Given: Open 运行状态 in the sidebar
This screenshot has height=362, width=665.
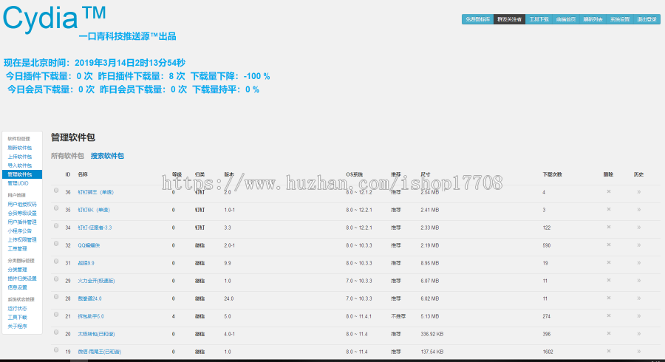Looking at the screenshot, I should (x=17, y=309).
